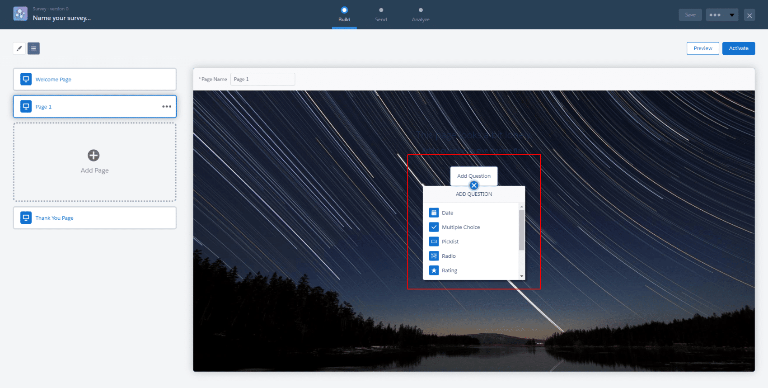Choose the Multiple Choice question type

point(460,227)
